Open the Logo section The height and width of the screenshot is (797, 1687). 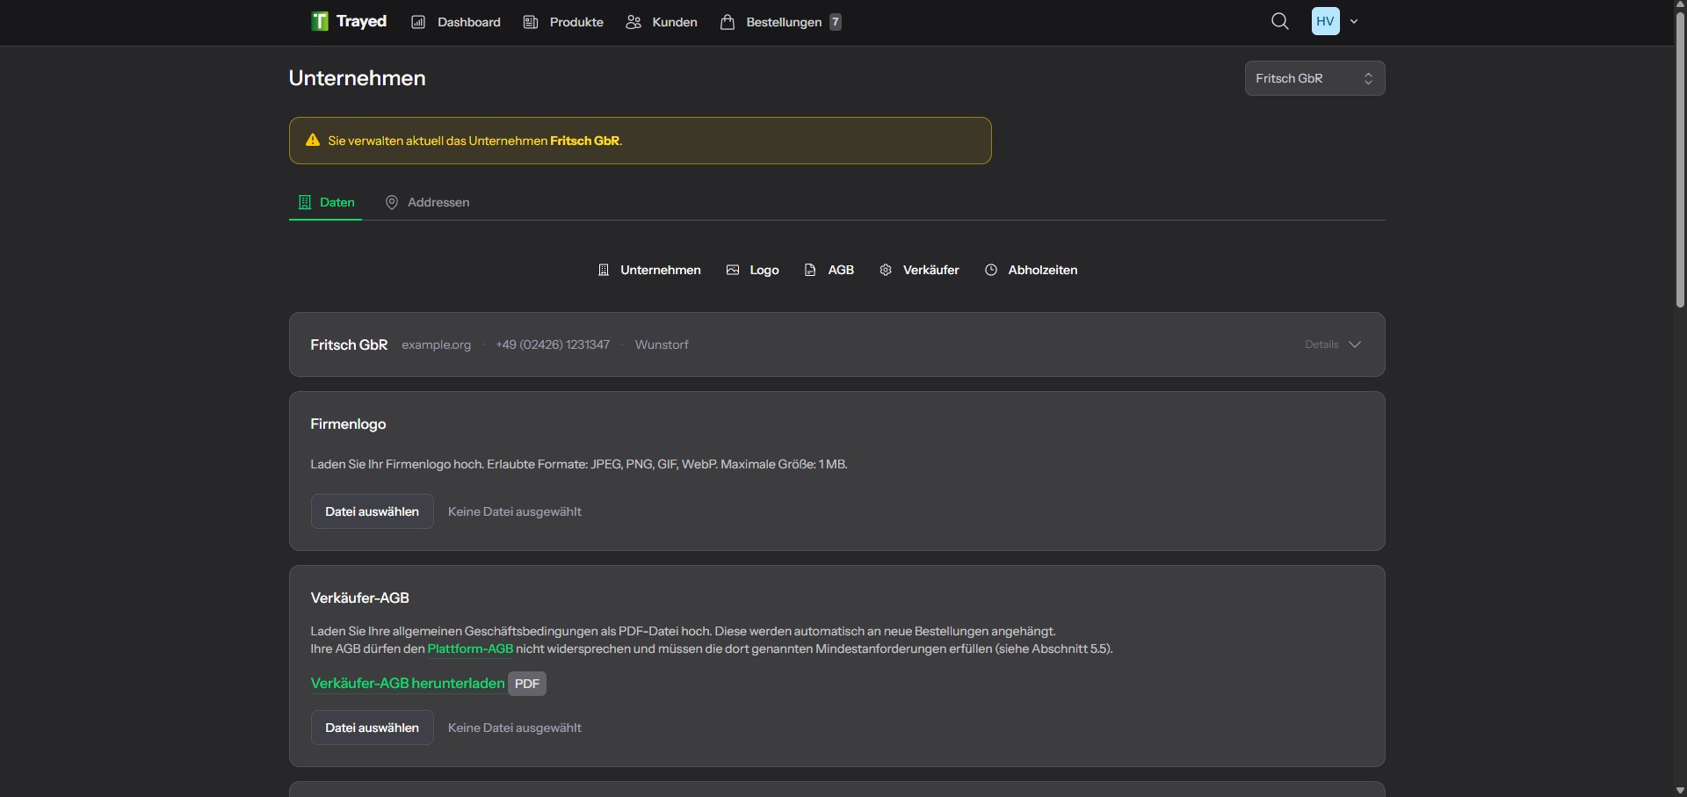point(751,270)
